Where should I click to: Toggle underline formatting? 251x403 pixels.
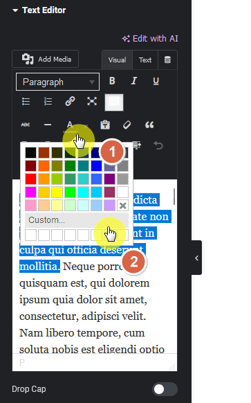click(156, 81)
